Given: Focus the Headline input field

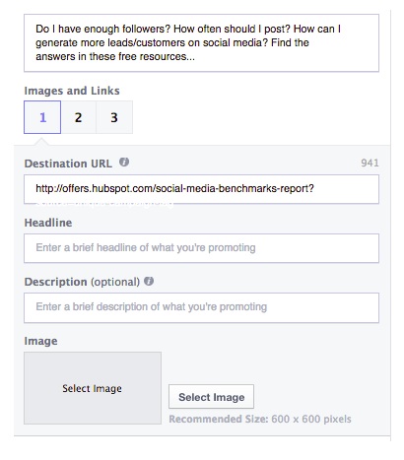Looking at the screenshot, I should (x=201, y=248).
